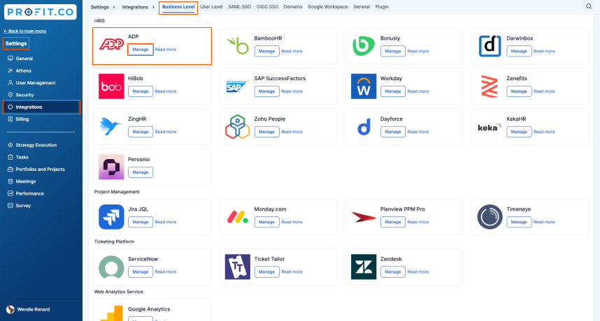This screenshot has height=321, width=600.
Task: Click the SAP SuccessFactors logo
Action: click(x=238, y=87)
